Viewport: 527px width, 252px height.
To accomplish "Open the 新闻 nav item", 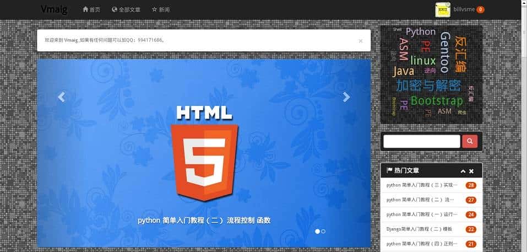I will (x=161, y=9).
